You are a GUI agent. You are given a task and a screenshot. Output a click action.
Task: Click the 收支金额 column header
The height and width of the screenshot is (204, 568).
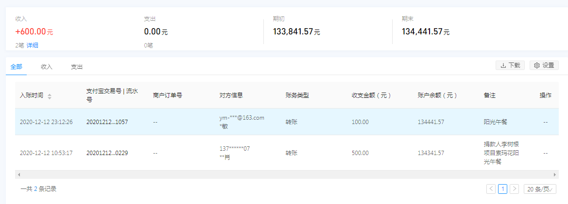coord(371,95)
